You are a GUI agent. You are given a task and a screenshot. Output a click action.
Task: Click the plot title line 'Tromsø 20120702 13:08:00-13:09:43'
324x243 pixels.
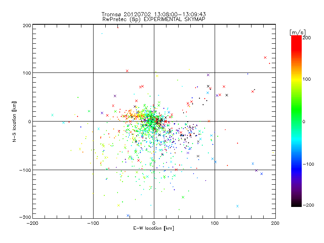tap(153, 14)
